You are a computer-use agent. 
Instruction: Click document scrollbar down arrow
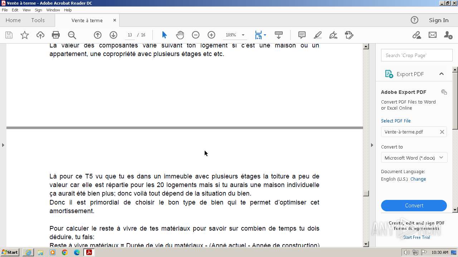coord(366,244)
